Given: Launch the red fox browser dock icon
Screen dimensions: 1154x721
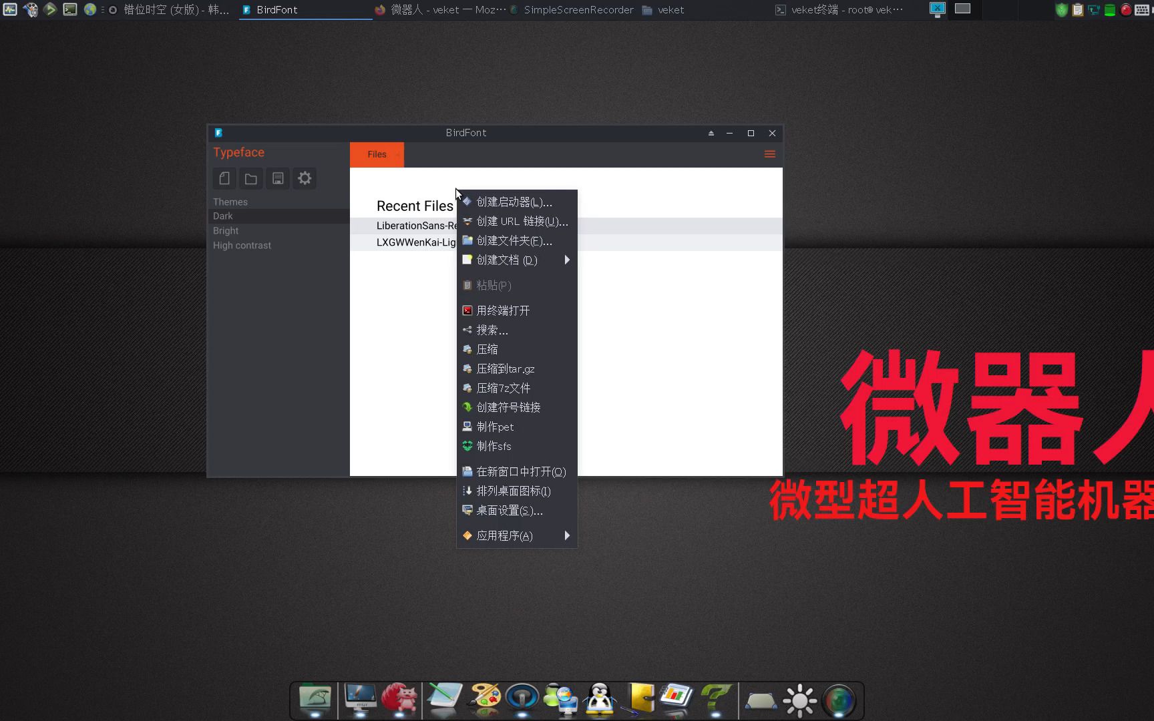Looking at the screenshot, I should [x=399, y=699].
